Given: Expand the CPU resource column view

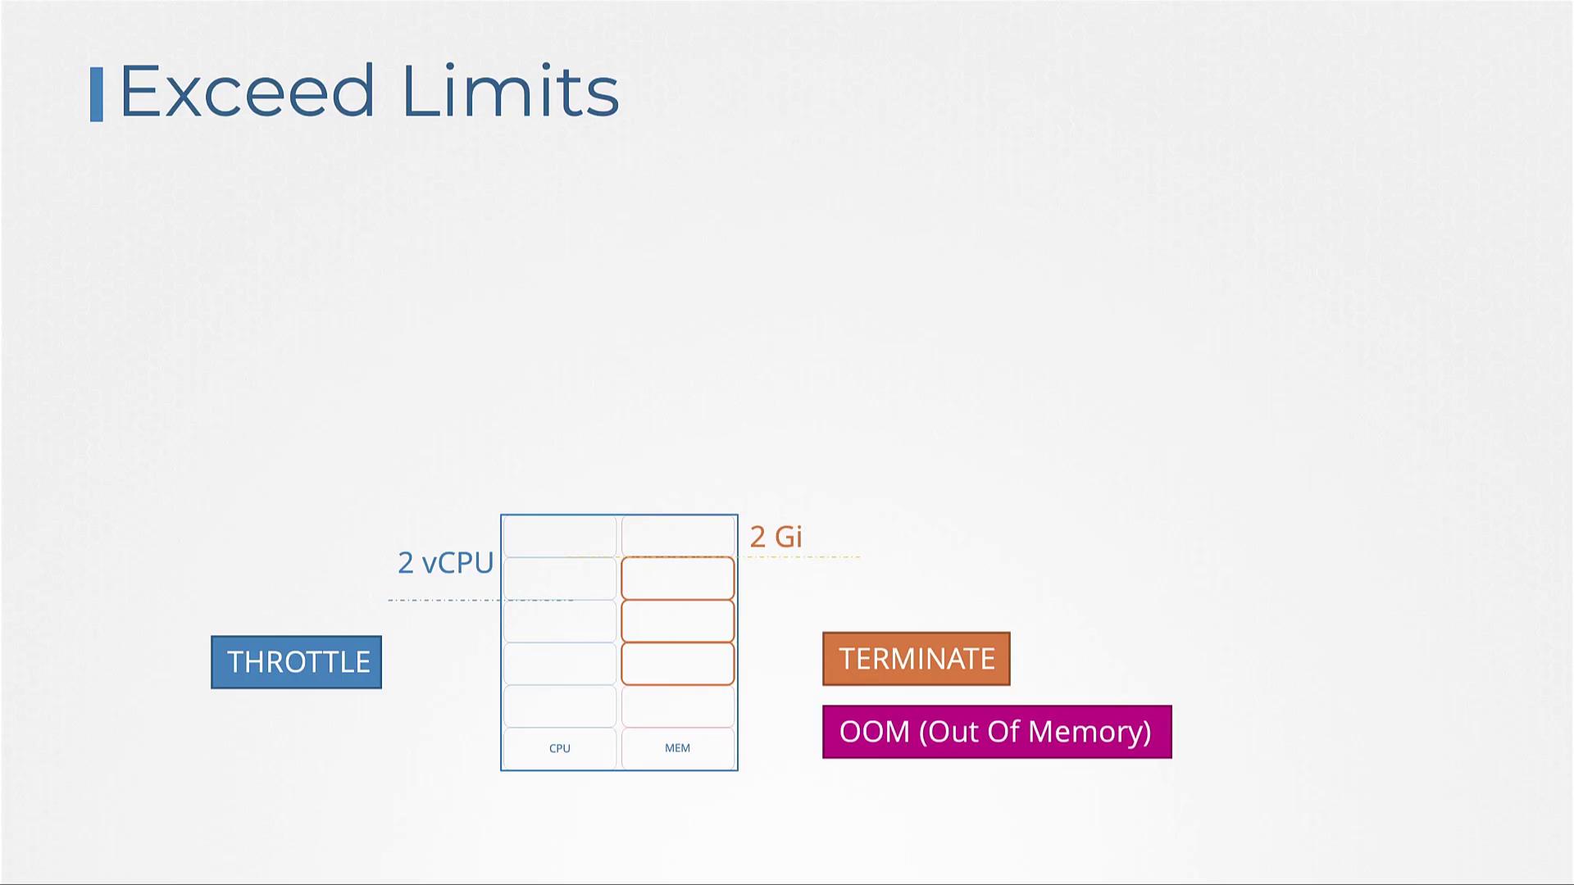Looking at the screenshot, I should pos(560,747).
